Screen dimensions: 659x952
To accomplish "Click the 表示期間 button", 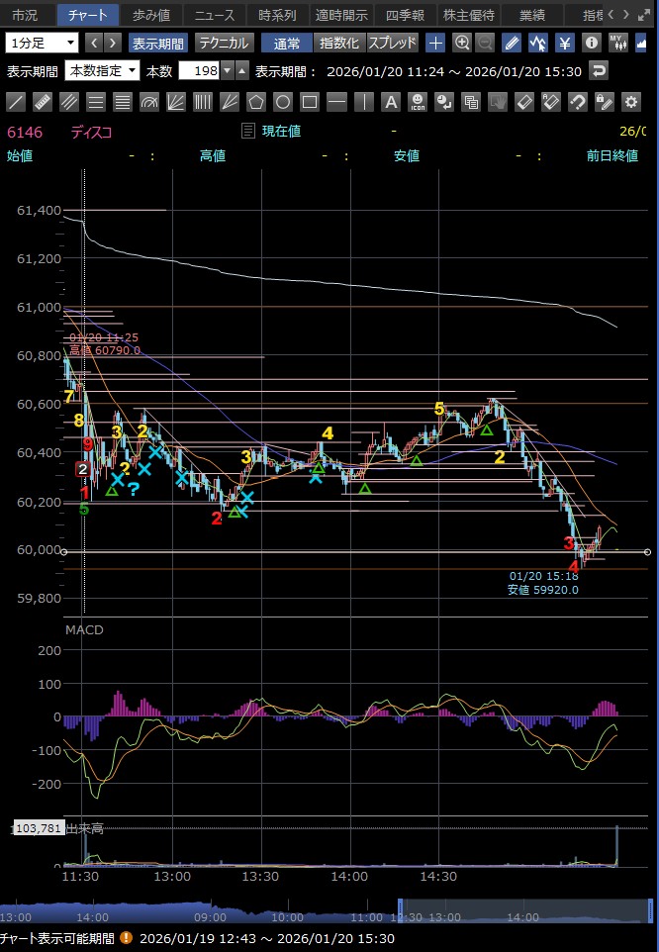I will 158,43.
